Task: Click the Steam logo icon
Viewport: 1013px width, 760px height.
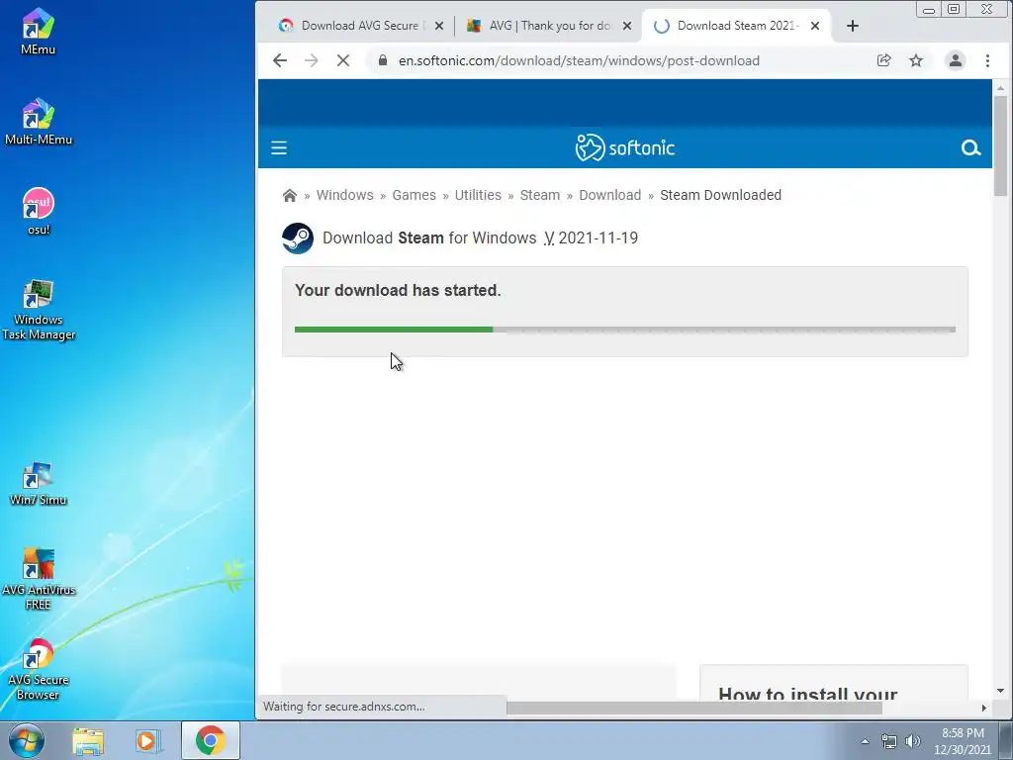Action: pyautogui.click(x=298, y=238)
